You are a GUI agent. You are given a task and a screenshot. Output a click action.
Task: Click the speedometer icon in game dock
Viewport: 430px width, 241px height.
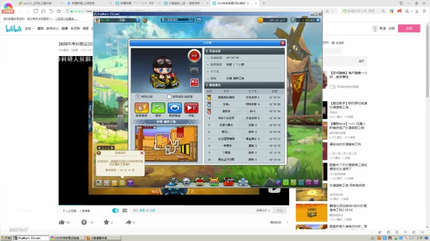(x=186, y=181)
